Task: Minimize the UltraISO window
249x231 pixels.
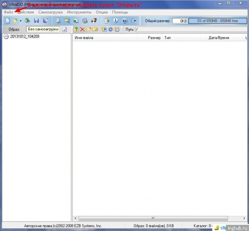Action: coord(220,3)
